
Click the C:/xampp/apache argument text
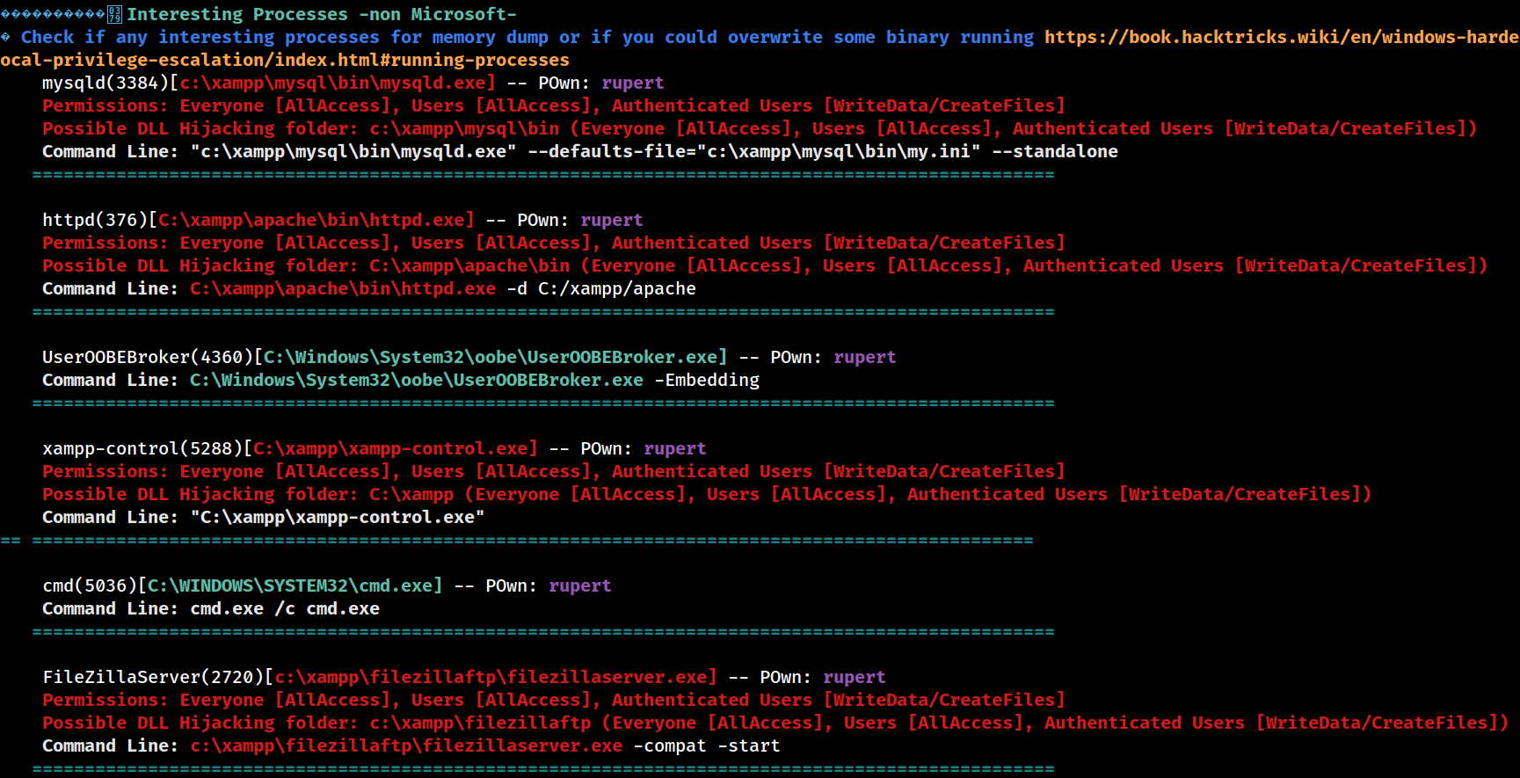[617, 288]
